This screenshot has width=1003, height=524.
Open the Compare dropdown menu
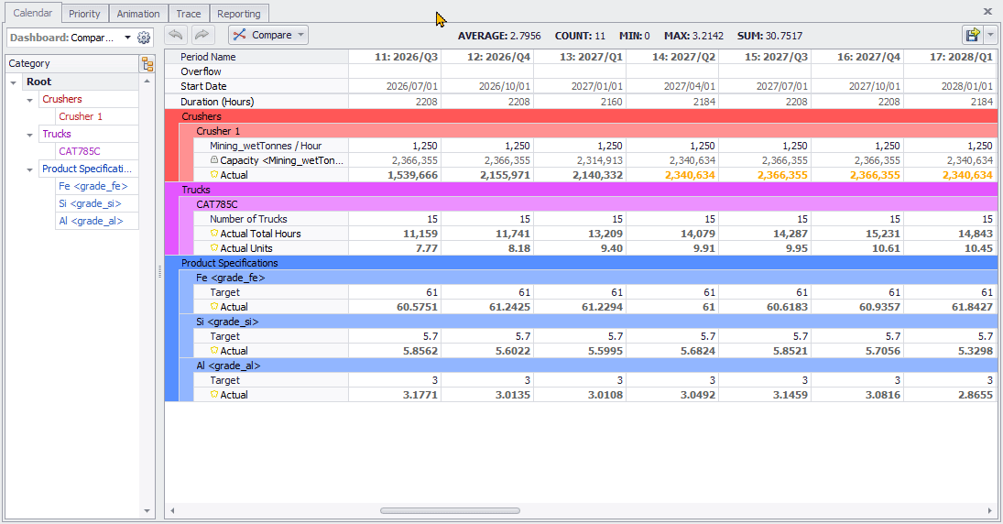point(268,35)
